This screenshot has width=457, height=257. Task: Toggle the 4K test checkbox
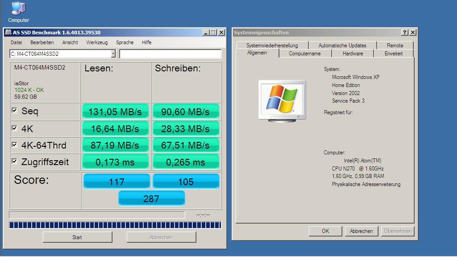[x=14, y=128]
